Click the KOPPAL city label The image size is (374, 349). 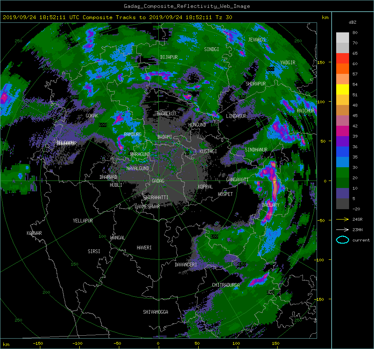[205, 187]
